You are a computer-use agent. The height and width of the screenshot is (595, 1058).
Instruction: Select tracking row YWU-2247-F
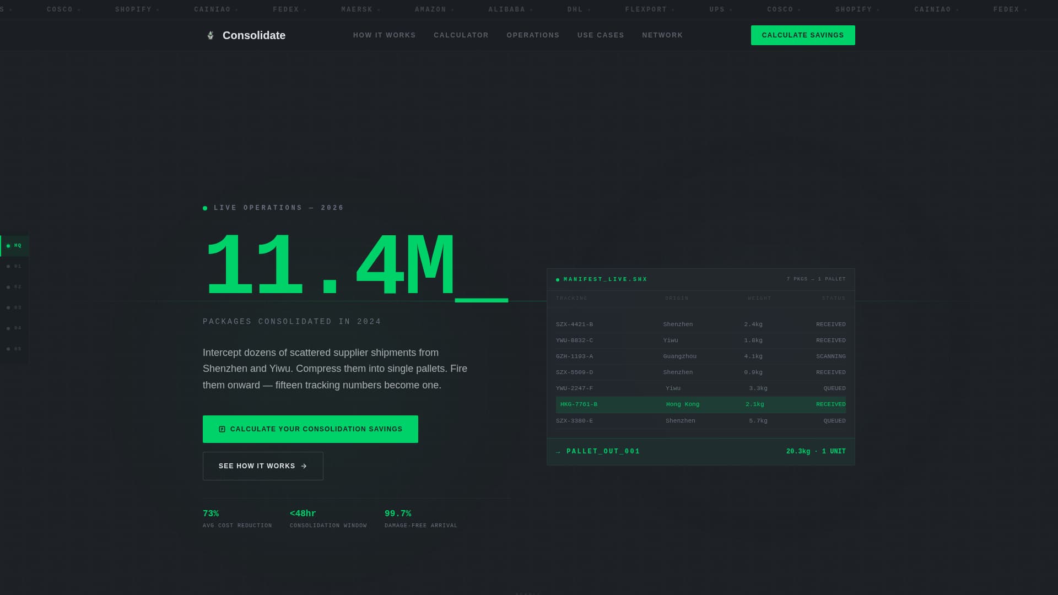pyautogui.click(x=701, y=388)
